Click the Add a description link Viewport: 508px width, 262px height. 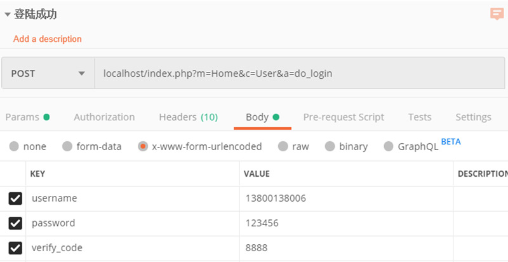pos(48,39)
